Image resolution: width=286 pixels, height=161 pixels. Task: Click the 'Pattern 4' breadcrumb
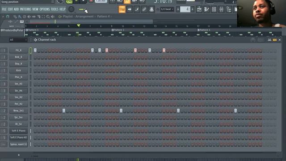(103, 17)
